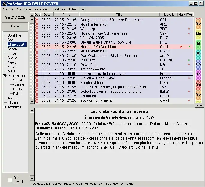Click the Title column header
This screenshot has height=187, width=205.
[119, 14]
